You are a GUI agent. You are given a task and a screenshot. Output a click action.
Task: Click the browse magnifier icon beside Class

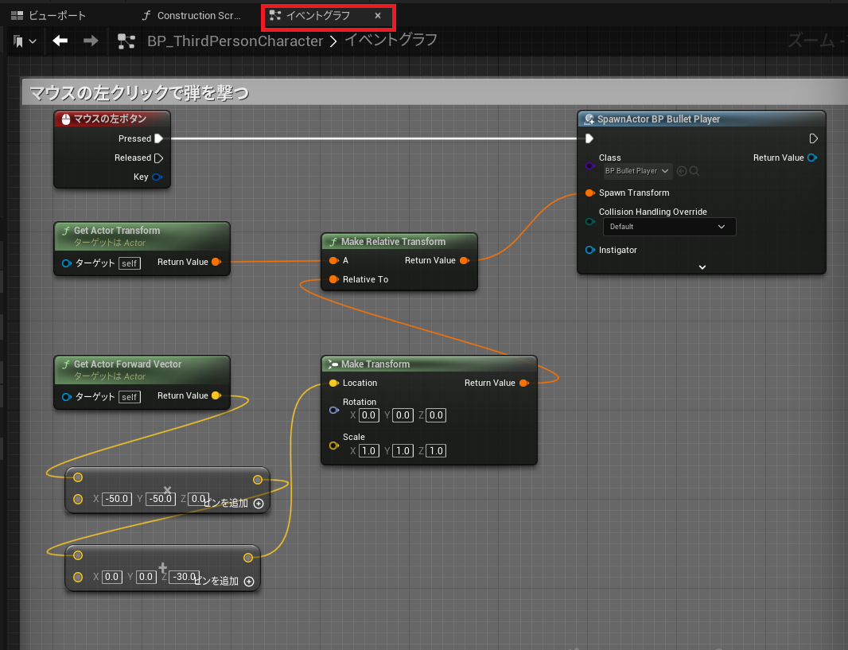pyautogui.click(x=694, y=171)
